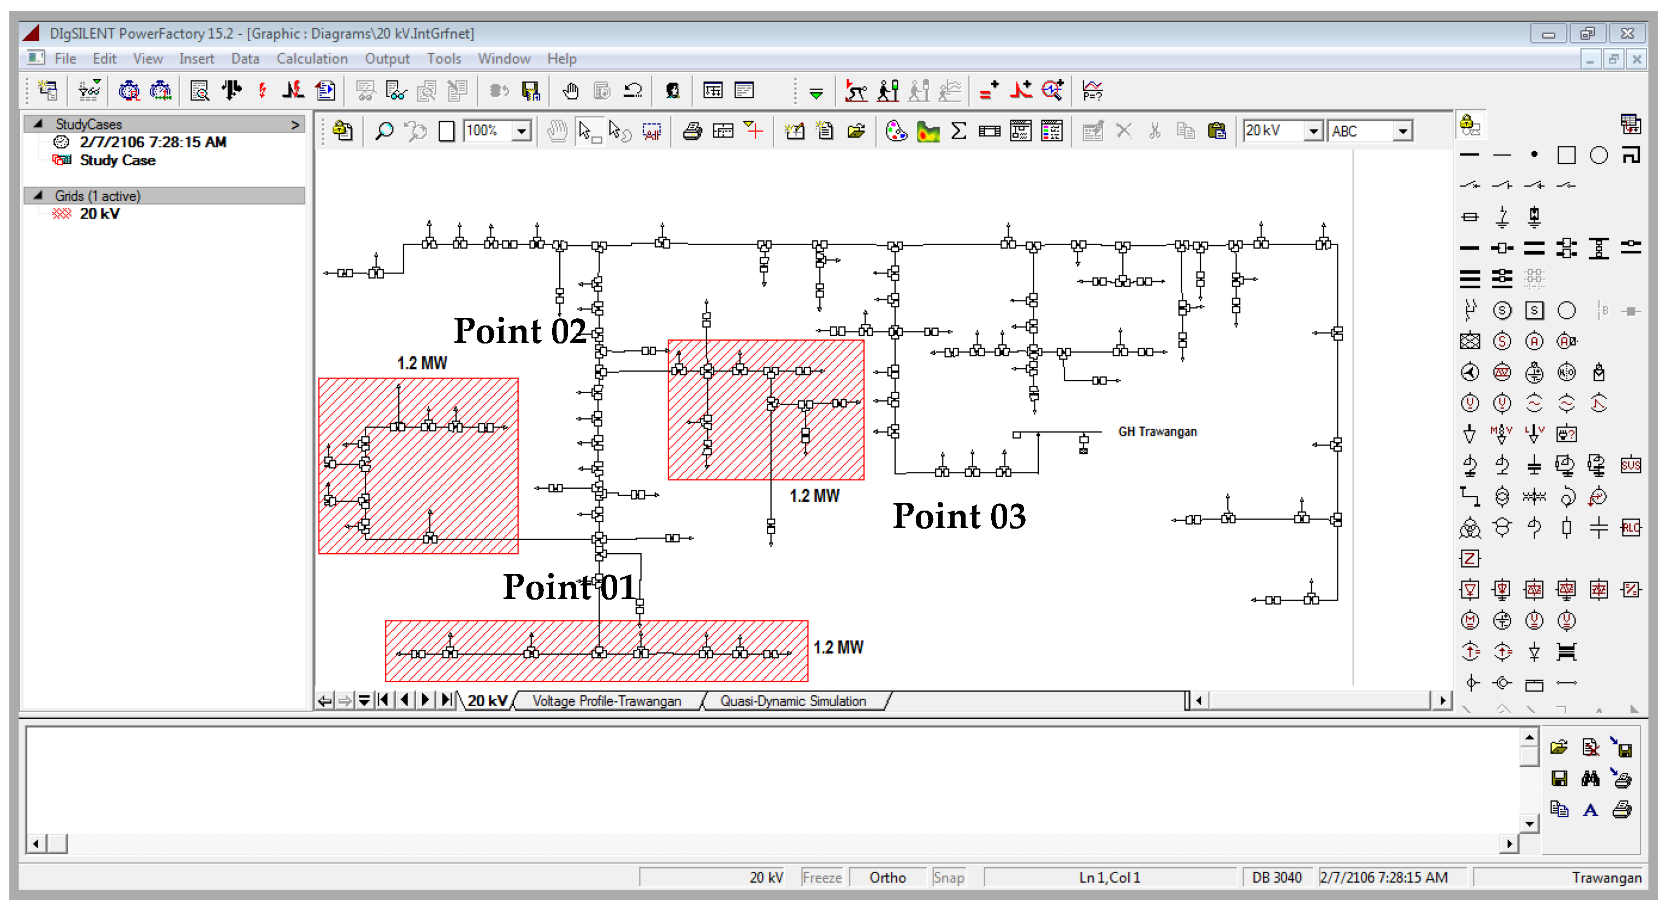Click the Calculate Load Flow icon
Image resolution: width=1669 pixels, height=912 pixels.
point(232,91)
